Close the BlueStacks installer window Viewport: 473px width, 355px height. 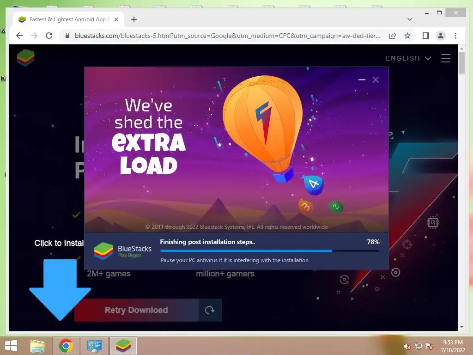tap(376, 80)
